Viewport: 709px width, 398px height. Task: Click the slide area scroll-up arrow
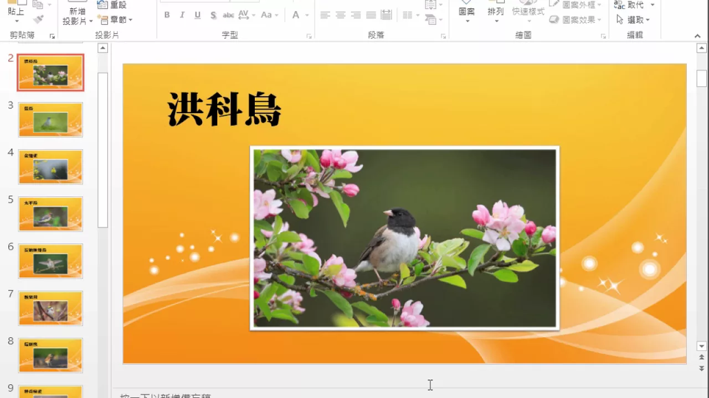pyautogui.click(x=702, y=49)
